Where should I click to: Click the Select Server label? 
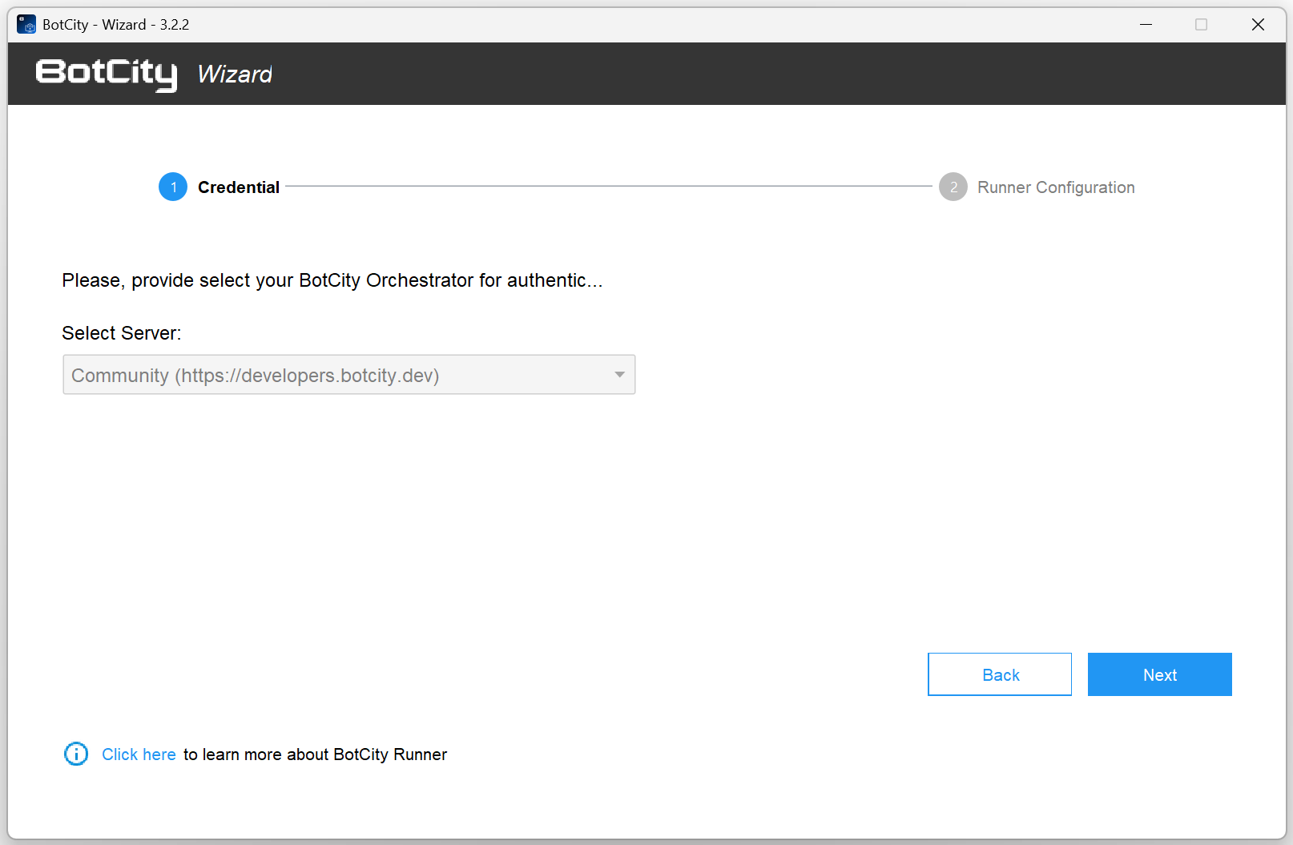[x=121, y=332]
